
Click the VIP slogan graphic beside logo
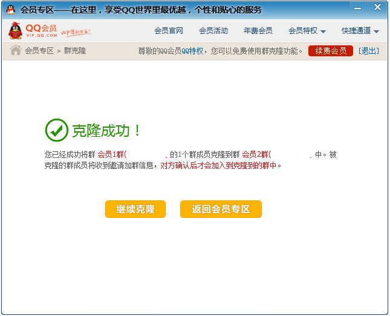76,31
